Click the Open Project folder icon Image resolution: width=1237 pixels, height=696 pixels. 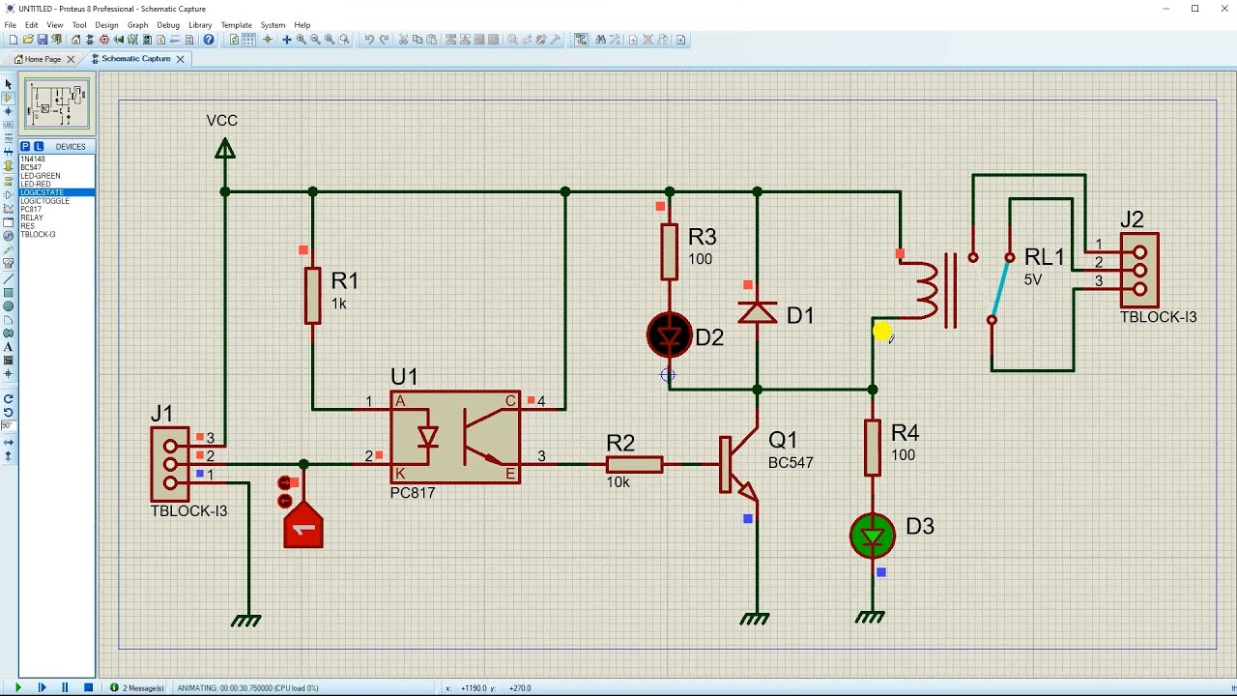pos(28,40)
